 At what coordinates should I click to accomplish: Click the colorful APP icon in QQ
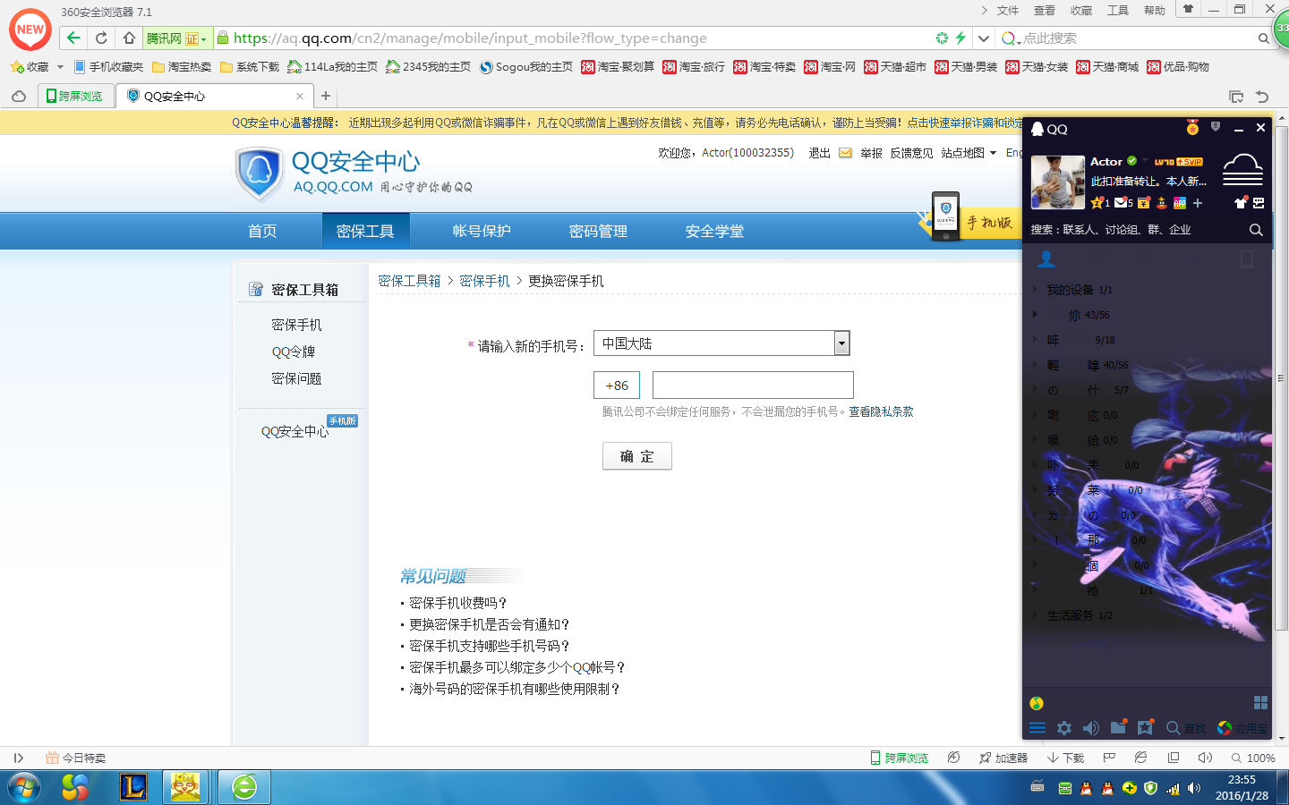[1179, 203]
